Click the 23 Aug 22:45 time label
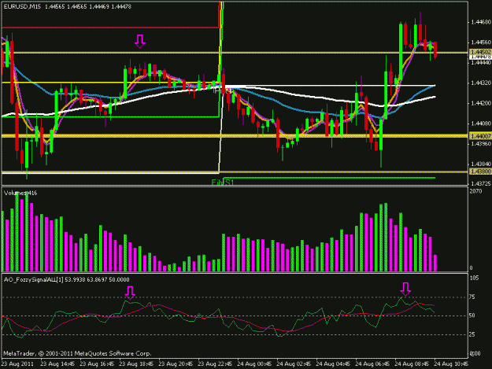The height and width of the screenshot is (369, 492). pos(215,364)
